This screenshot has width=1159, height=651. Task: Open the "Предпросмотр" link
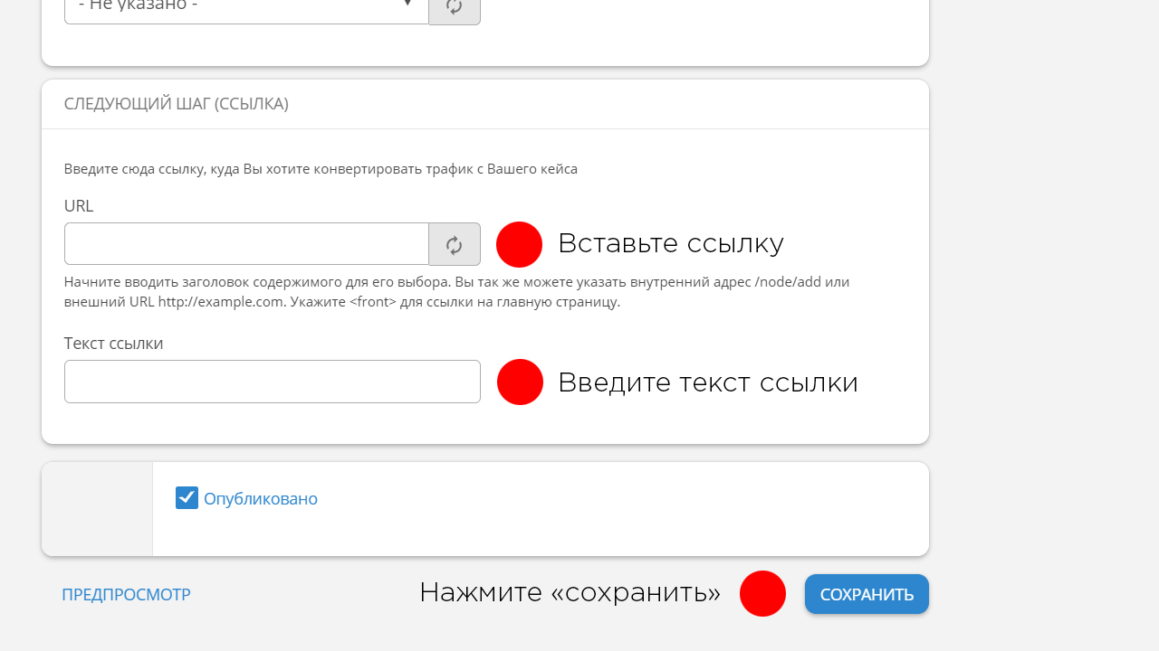[x=126, y=594]
